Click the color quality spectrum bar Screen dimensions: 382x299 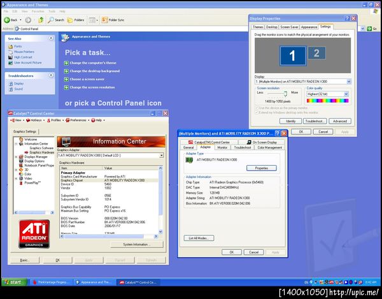pyautogui.click(x=328, y=101)
